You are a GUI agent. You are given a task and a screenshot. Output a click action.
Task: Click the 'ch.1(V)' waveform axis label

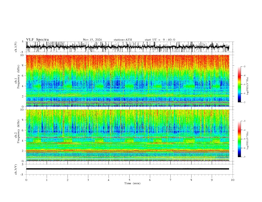pyautogui.click(x=16, y=47)
